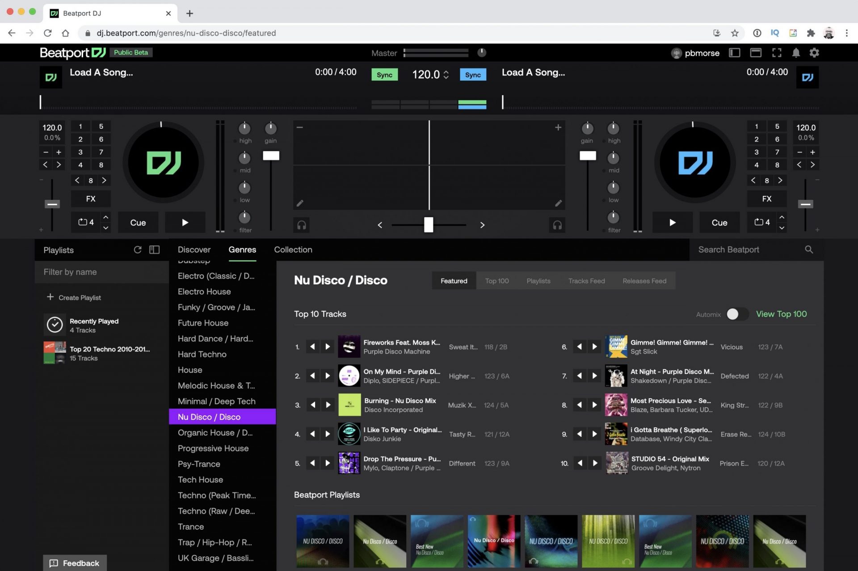Viewport: 858px width, 571px height.
Task: Enable Sync on the left deck
Action: (384, 75)
